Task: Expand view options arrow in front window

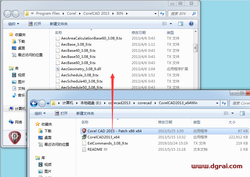Action: (232, 113)
